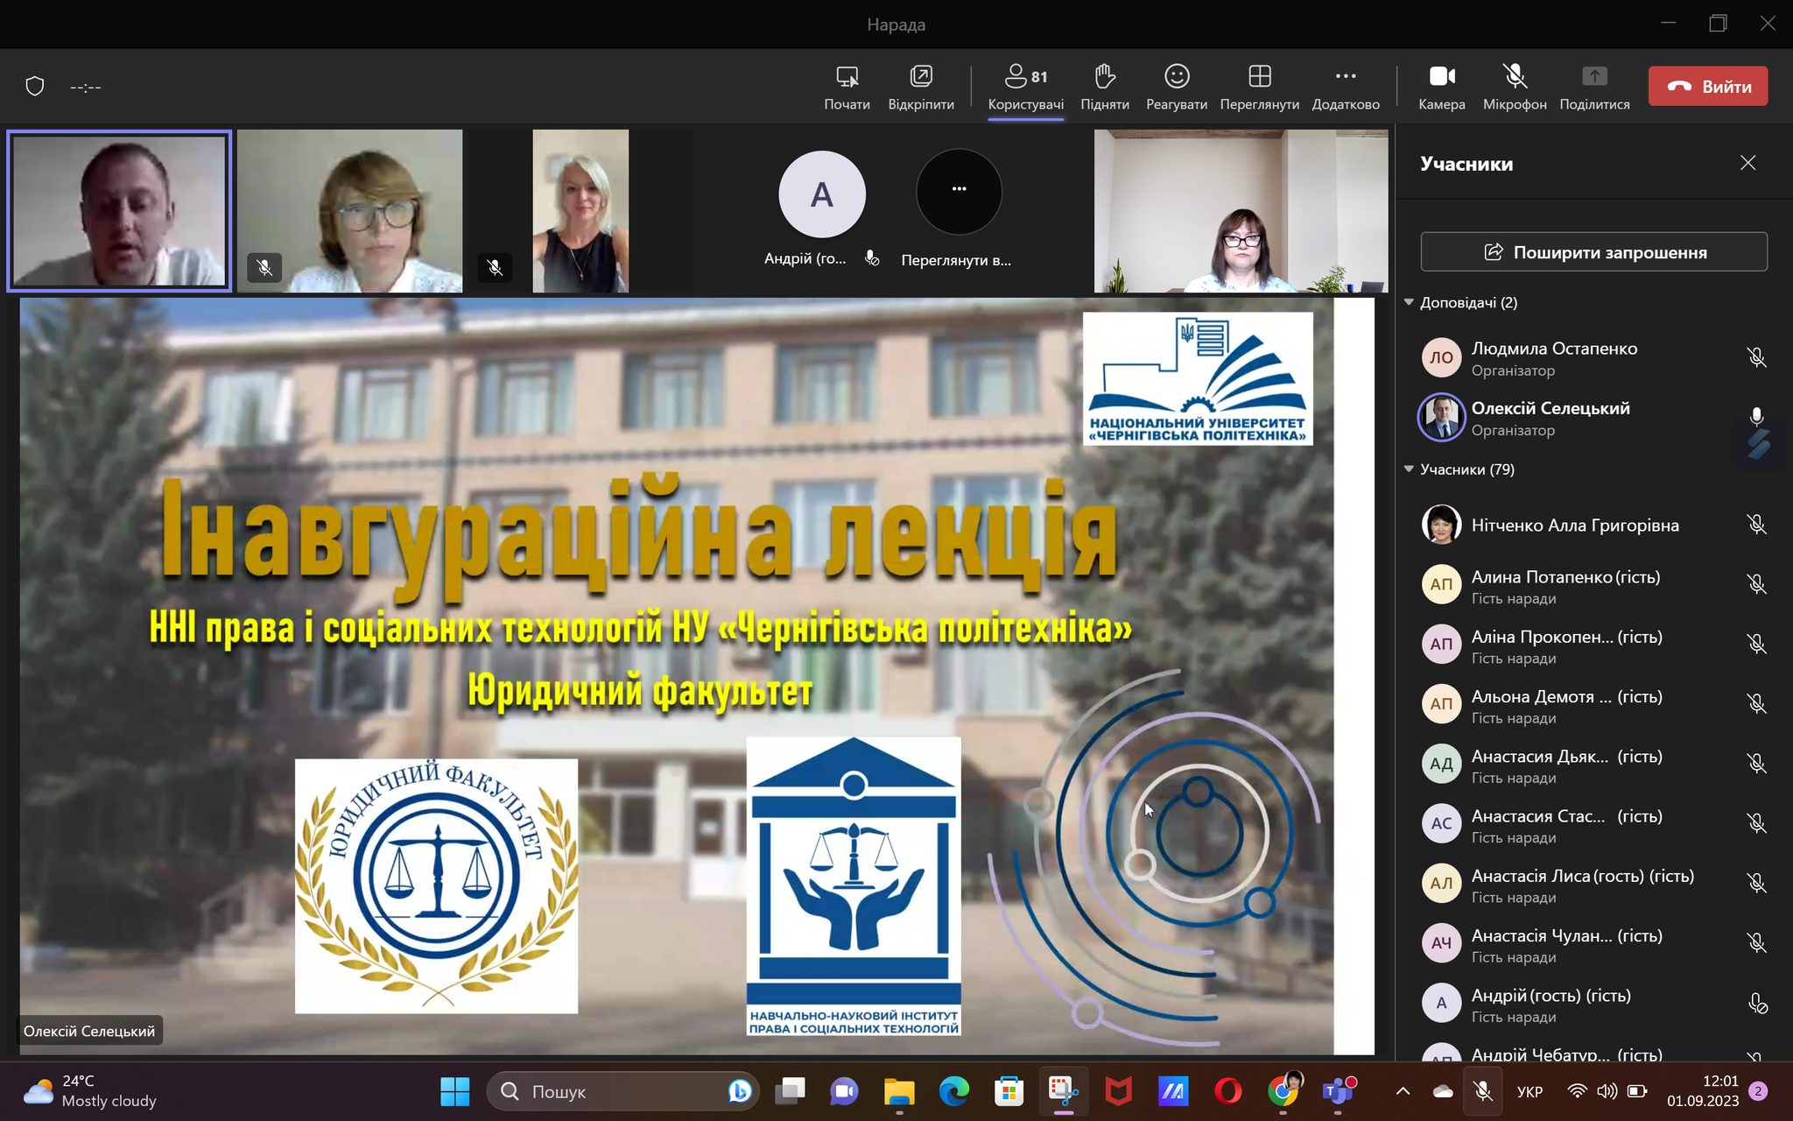1793x1121 pixels.
Task: Click the speaking man's video thumbnail
Action: pos(119,210)
